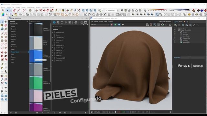This screenshot has width=207, height=116.
Task: Open Textures category in V-Ray Asset Editor
Action: pos(70,22)
